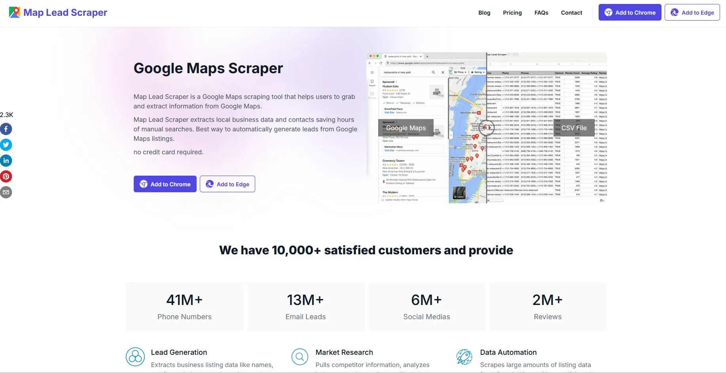Pin this page via Pinterest icon
The width and height of the screenshot is (726, 373).
(x=6, y=176)
